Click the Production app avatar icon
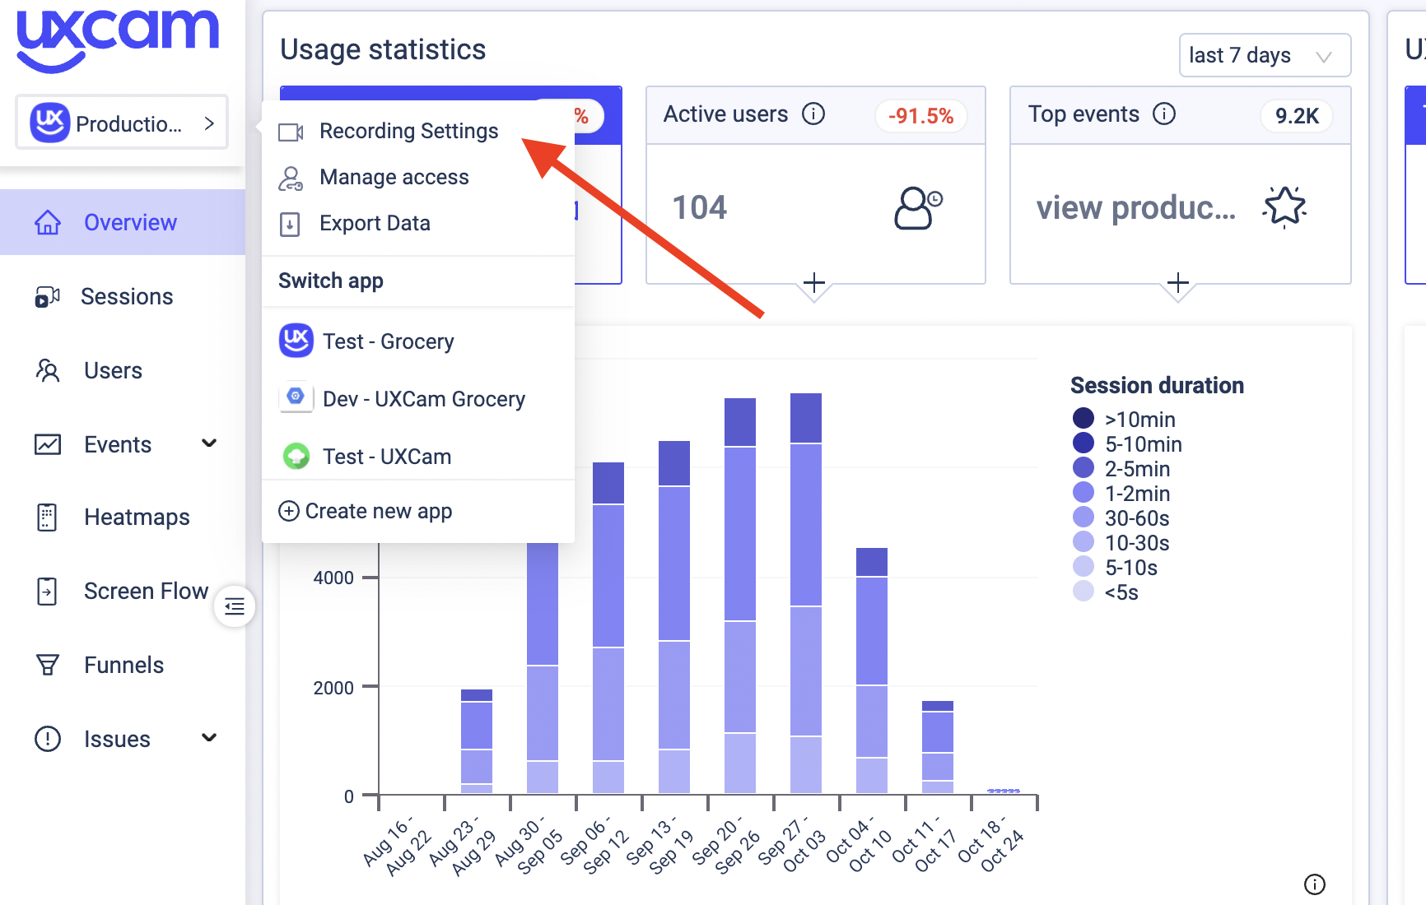Screen dimensions: 1426x905 pos(49,123)
